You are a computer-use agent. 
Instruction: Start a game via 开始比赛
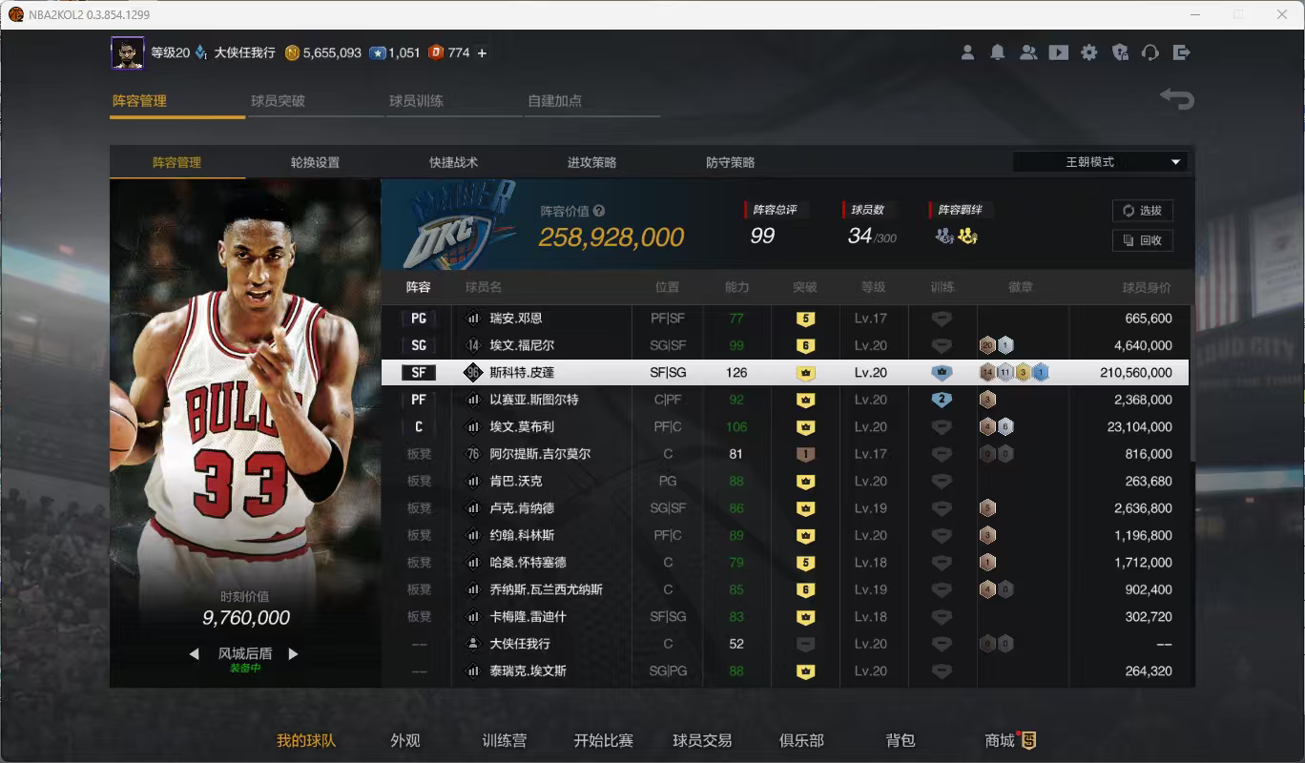tap(604, 740)
